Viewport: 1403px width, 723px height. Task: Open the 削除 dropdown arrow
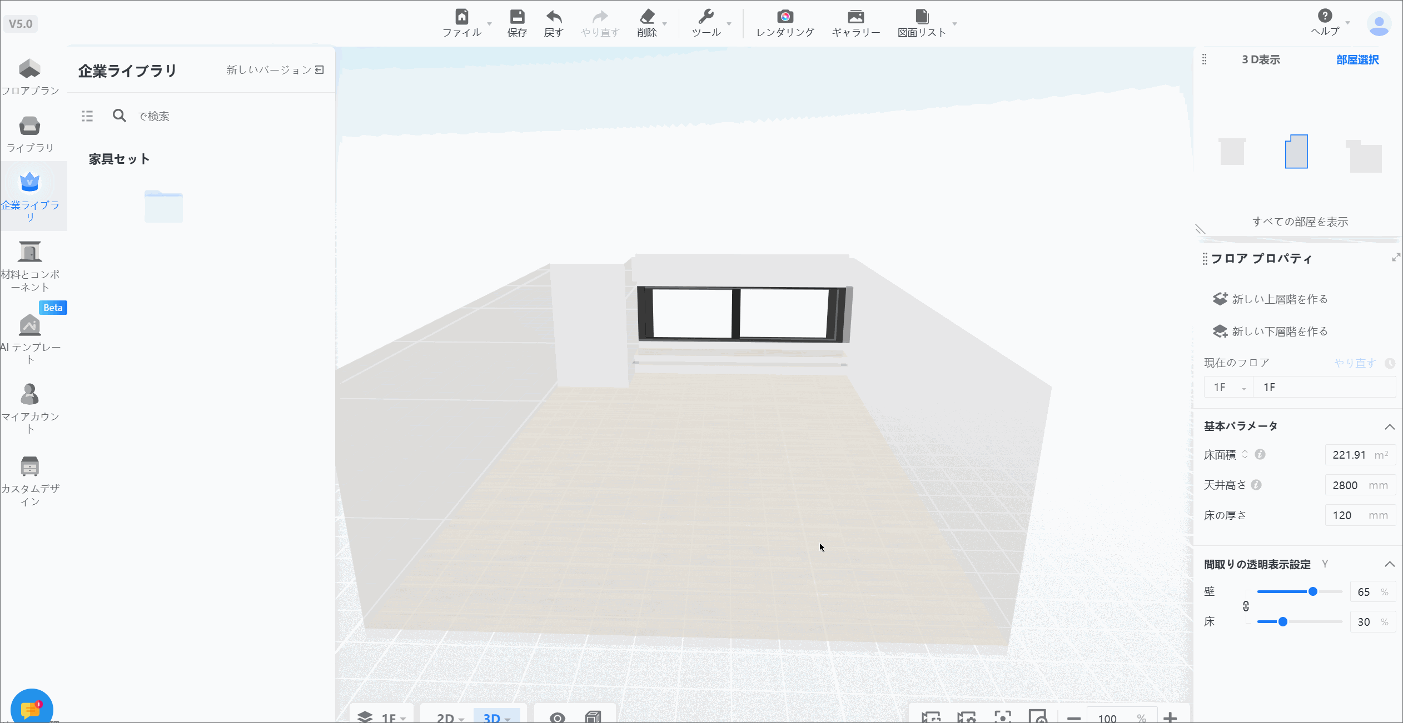click(665, 24)
